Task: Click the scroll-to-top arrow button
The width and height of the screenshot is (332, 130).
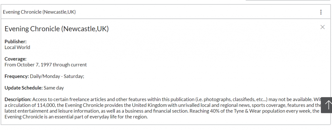Action: 327,105
